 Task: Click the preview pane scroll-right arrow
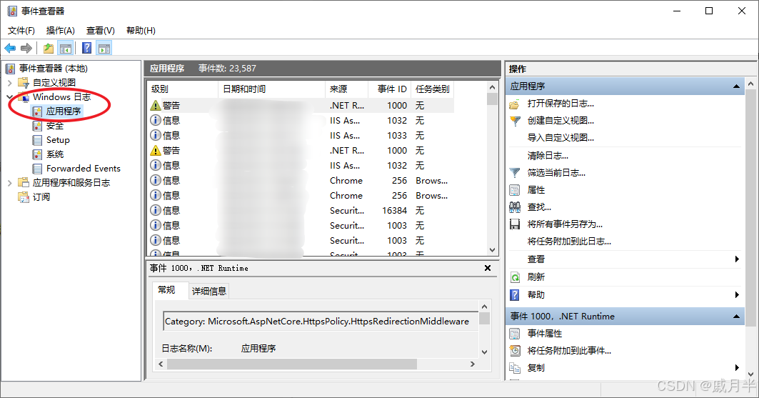pos(473,364)
